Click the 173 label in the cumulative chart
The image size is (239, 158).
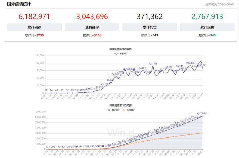[x=48, y=147]
